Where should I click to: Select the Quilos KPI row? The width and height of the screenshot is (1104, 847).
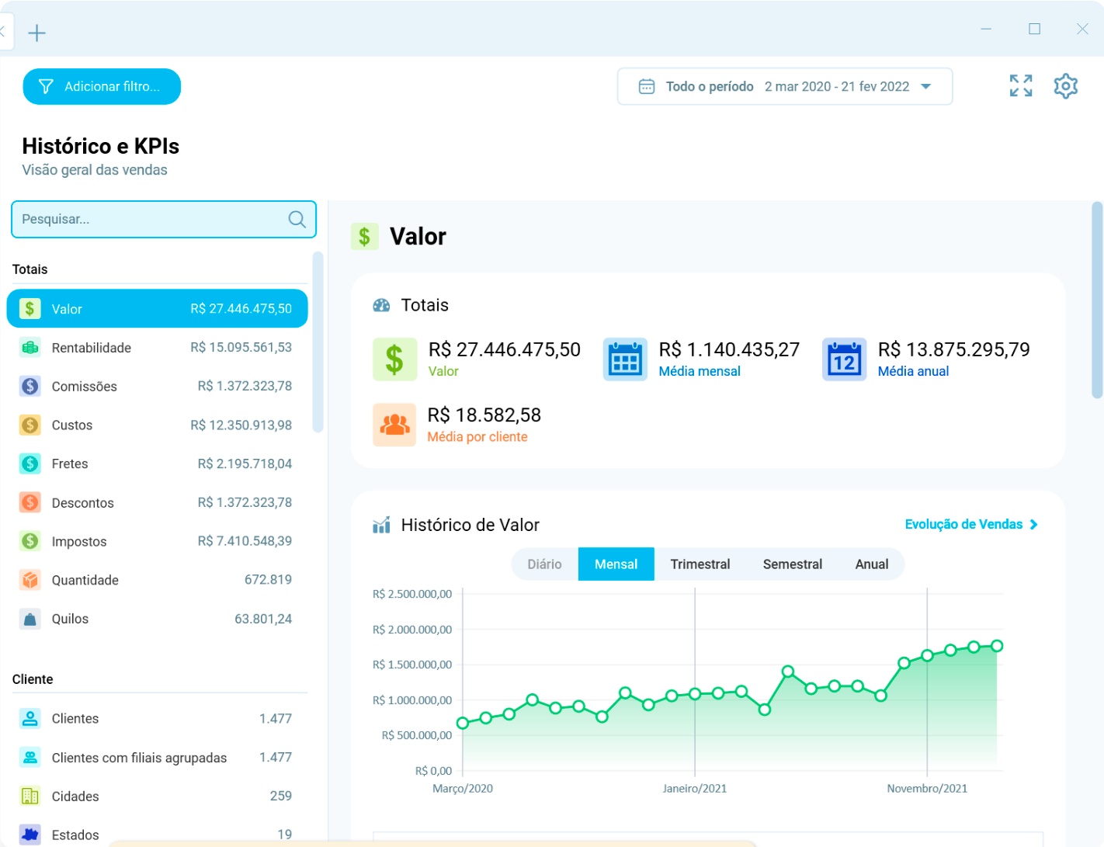coord(157,619)
